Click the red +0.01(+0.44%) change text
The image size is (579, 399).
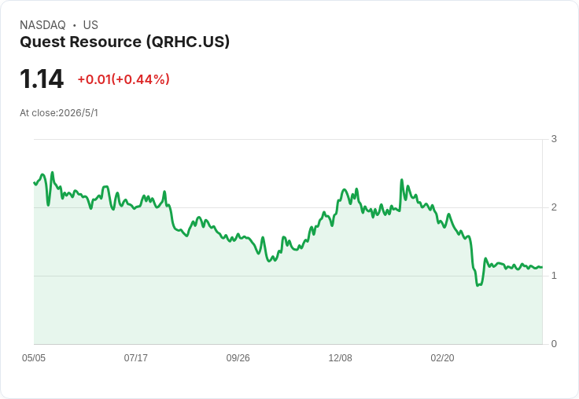click(x=124, y=79)
